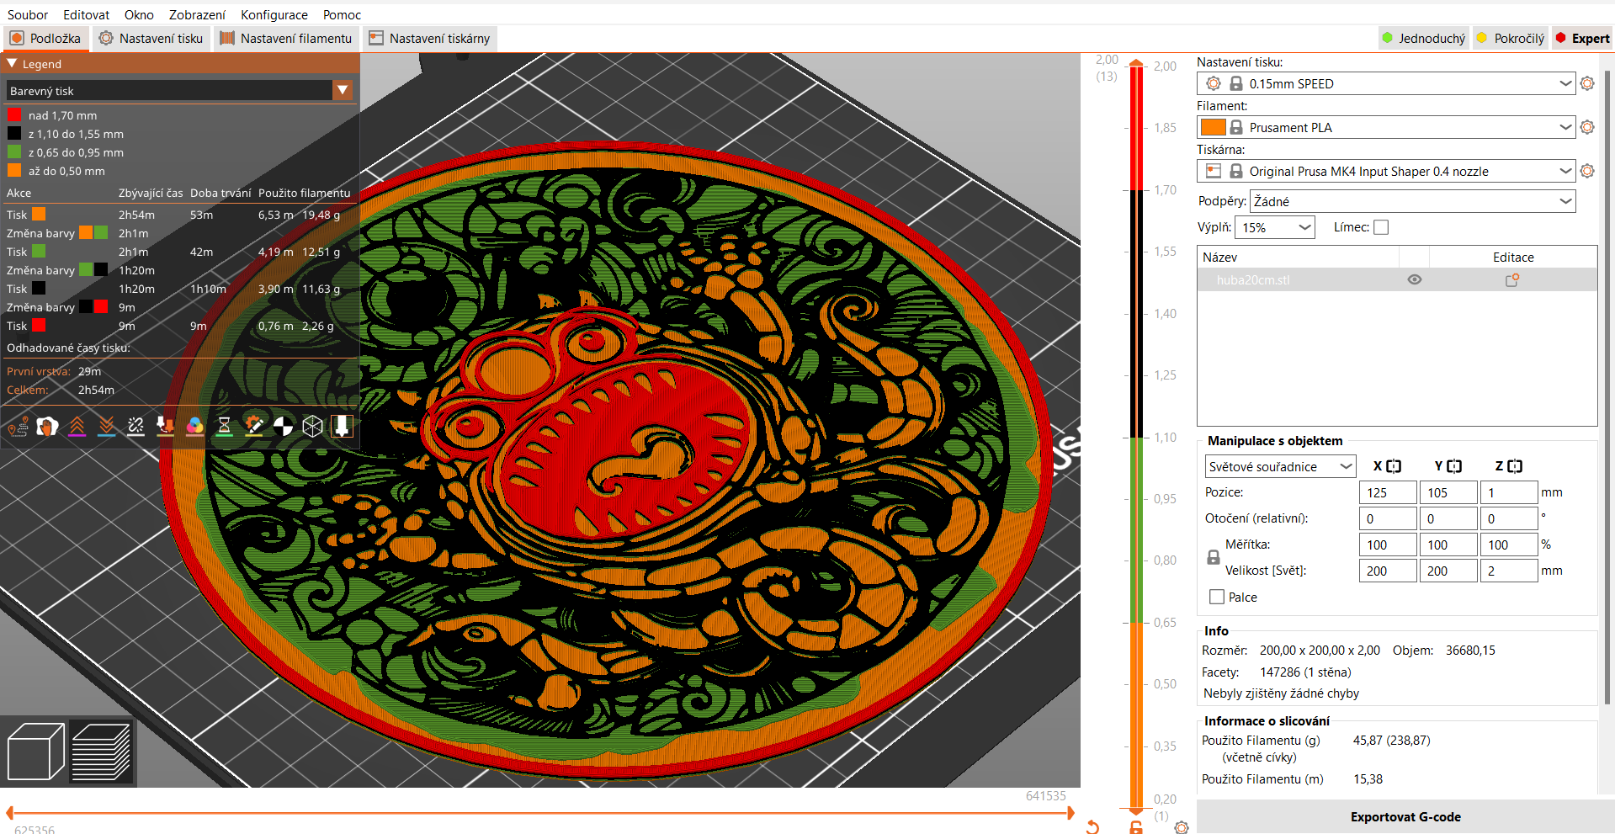Screen dimensions: 1615x834
Task: Toggle print pauses hourglass icon
Action: click(225, 427)
